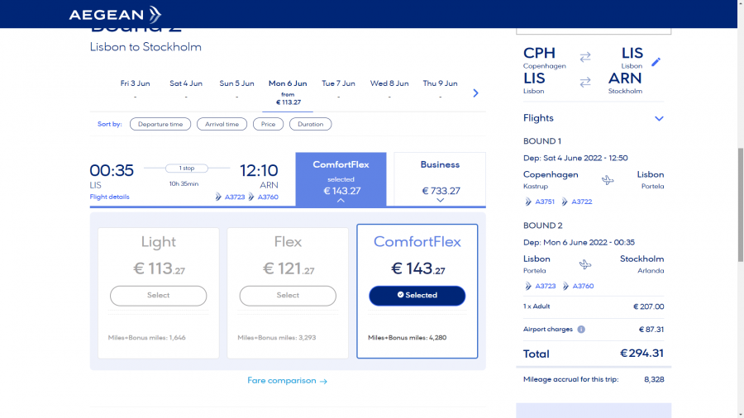Select the Light fare option

click(158, 295)
